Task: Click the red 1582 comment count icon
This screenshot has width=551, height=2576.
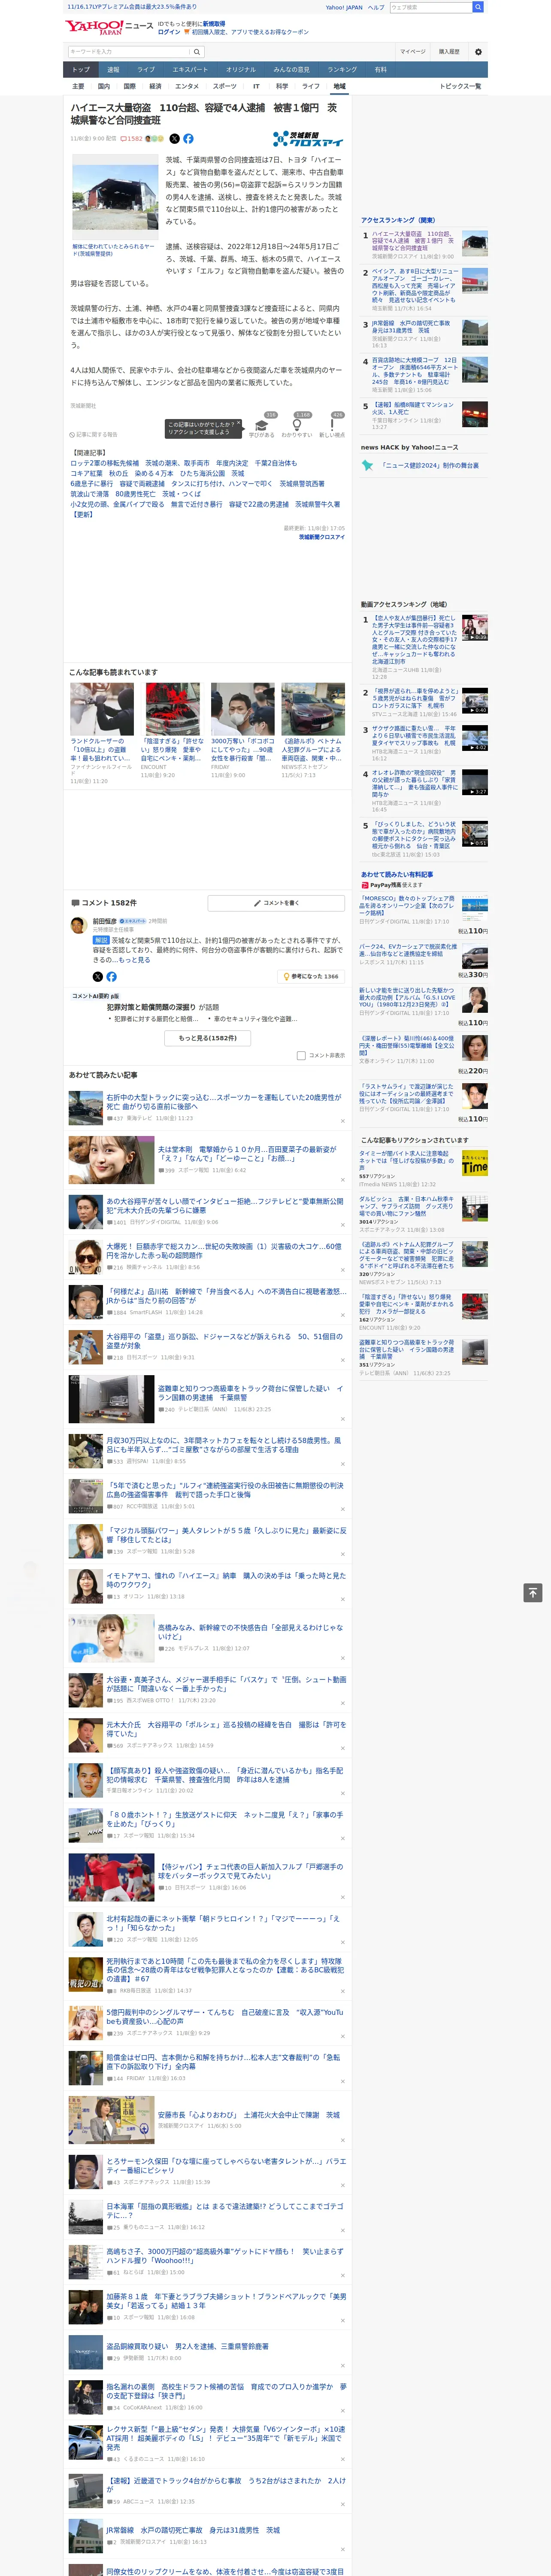Action: (x=124, y=139)
